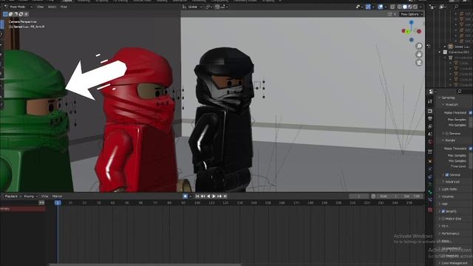The height and width of the screenshot is (266, 473).
Task: Enable the Viewport Denoise checkbox
Action: 447,133
